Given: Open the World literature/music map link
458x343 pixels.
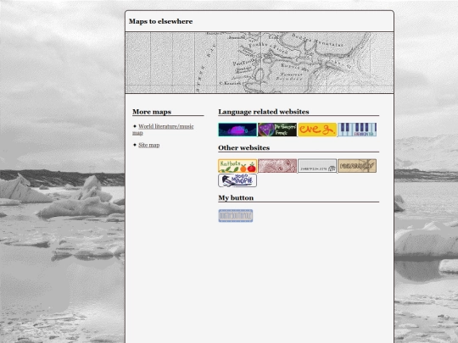Looking at the screenshot, I should pyautogui.click(x=163, y=130).
